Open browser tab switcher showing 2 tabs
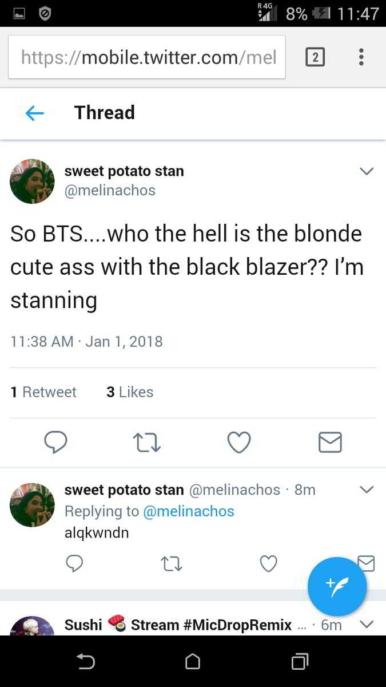 pos(315,57)
